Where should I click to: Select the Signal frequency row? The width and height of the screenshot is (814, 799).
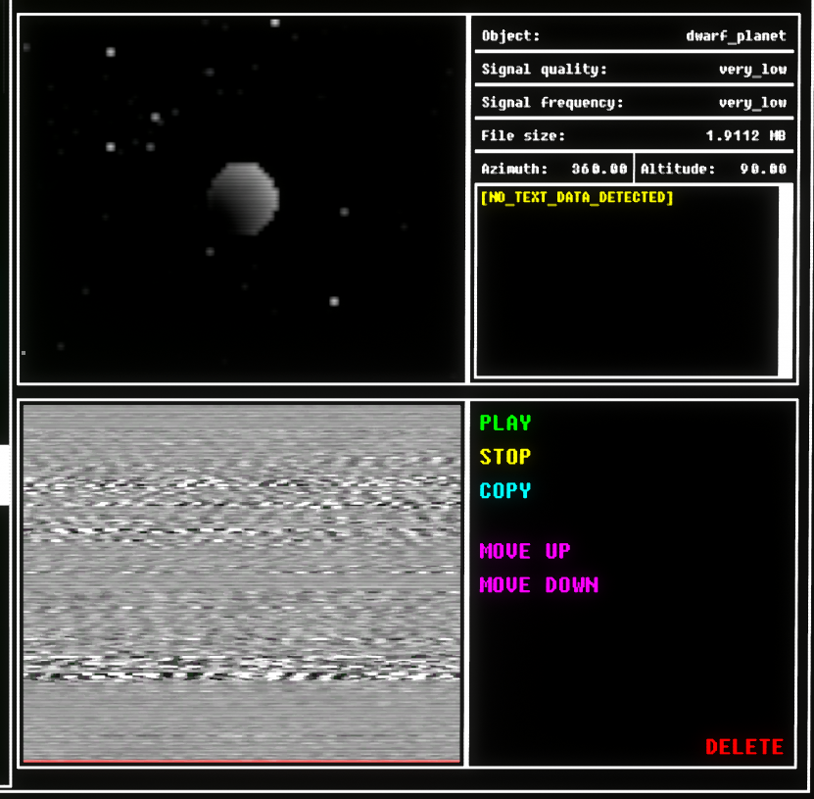(x=633, y=103)
